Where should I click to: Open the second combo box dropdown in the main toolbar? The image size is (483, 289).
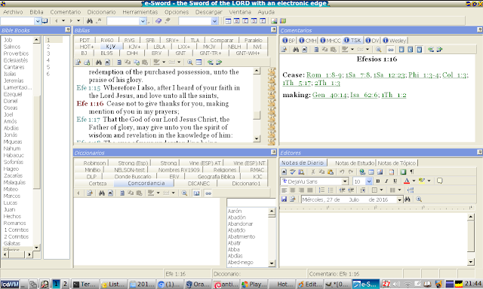tap(143, 21)
